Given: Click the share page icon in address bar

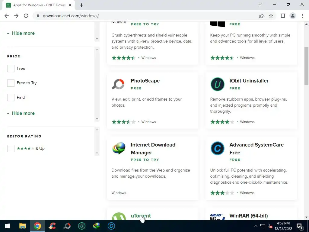Looking at the screenshot, I should pyautogui.click(x=261, y=16).
